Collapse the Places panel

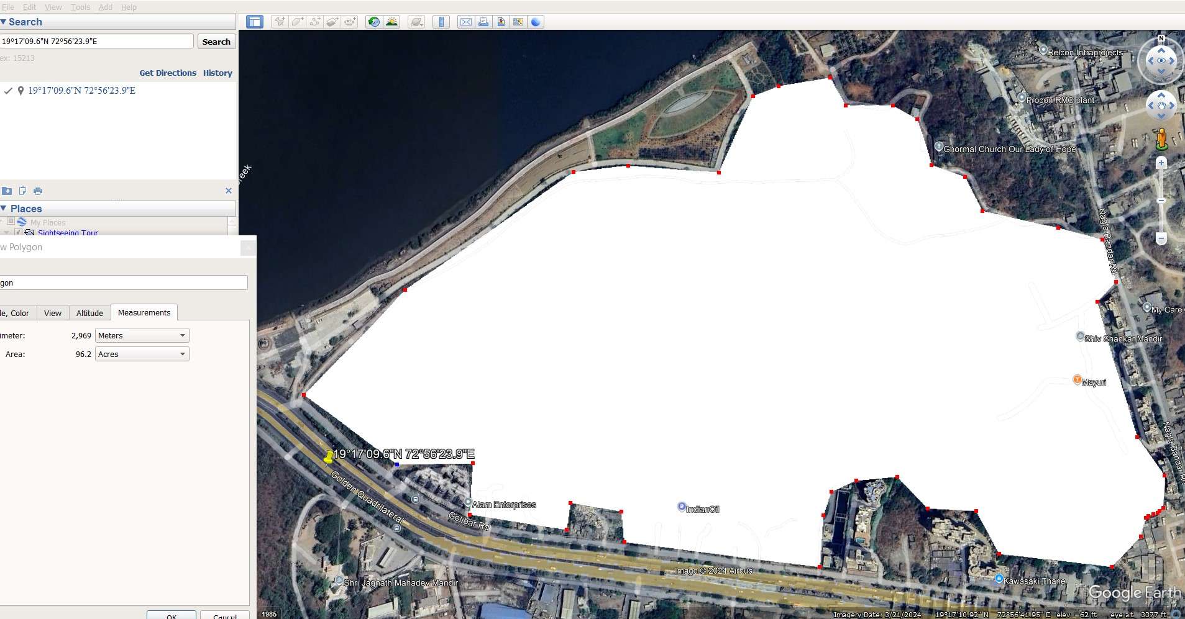coord(4,209)
